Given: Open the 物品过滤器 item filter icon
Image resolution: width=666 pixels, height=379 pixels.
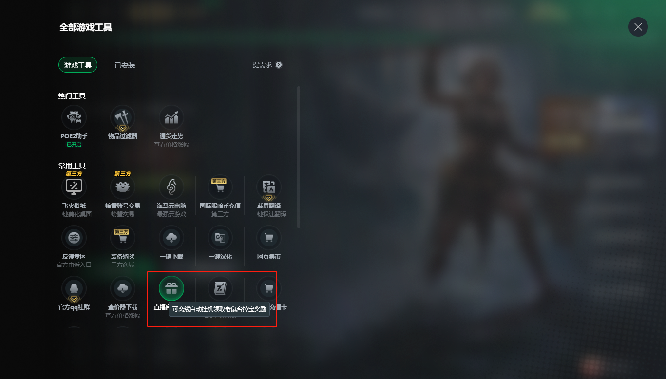Looking at the screenshot, I should click(123, 117).
